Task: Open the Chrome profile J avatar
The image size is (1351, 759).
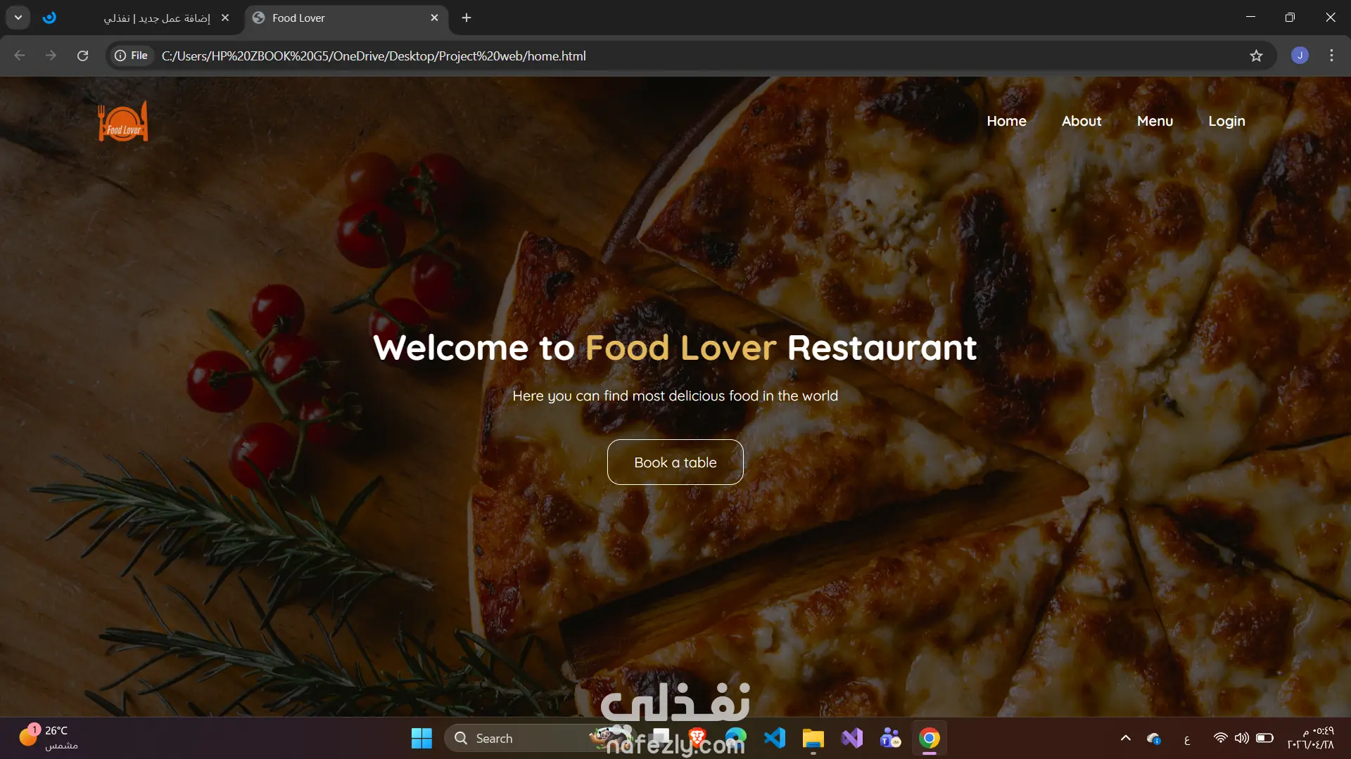Action: (x=1300, y=56)
